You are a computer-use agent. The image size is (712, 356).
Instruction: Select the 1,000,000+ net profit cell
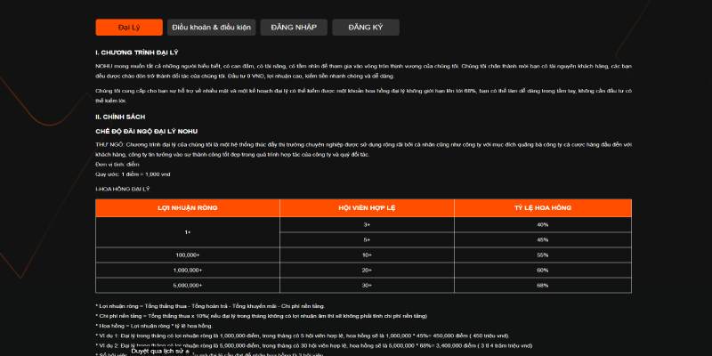pos(188,271)
